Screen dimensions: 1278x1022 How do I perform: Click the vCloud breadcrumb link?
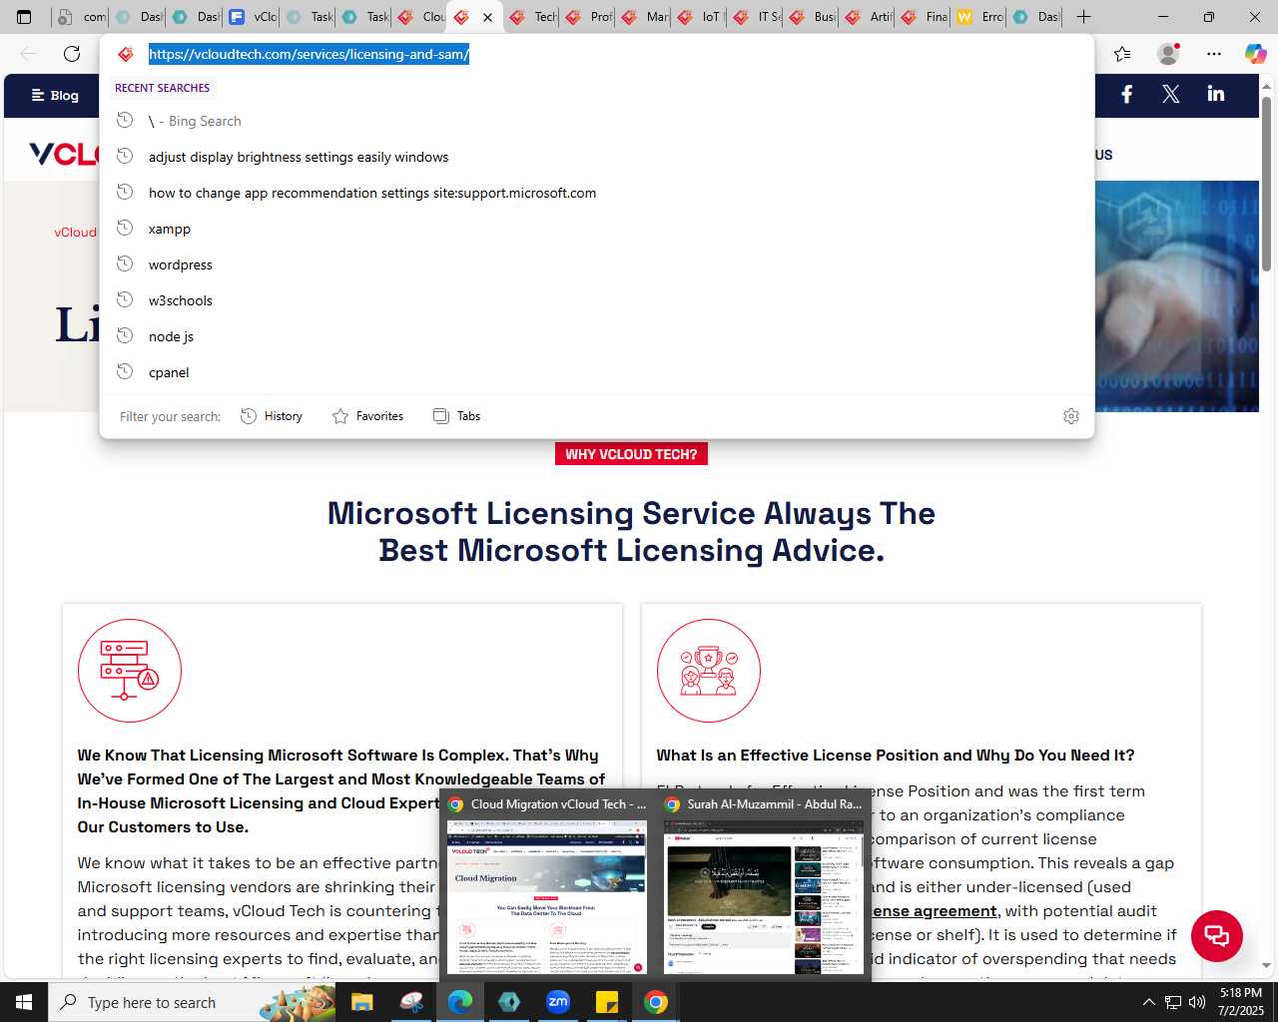coord(76,233)
